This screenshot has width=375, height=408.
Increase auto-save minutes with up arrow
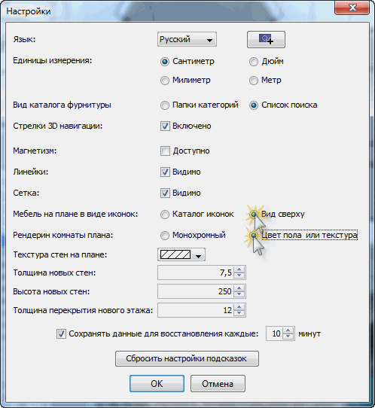pos(288,330)
